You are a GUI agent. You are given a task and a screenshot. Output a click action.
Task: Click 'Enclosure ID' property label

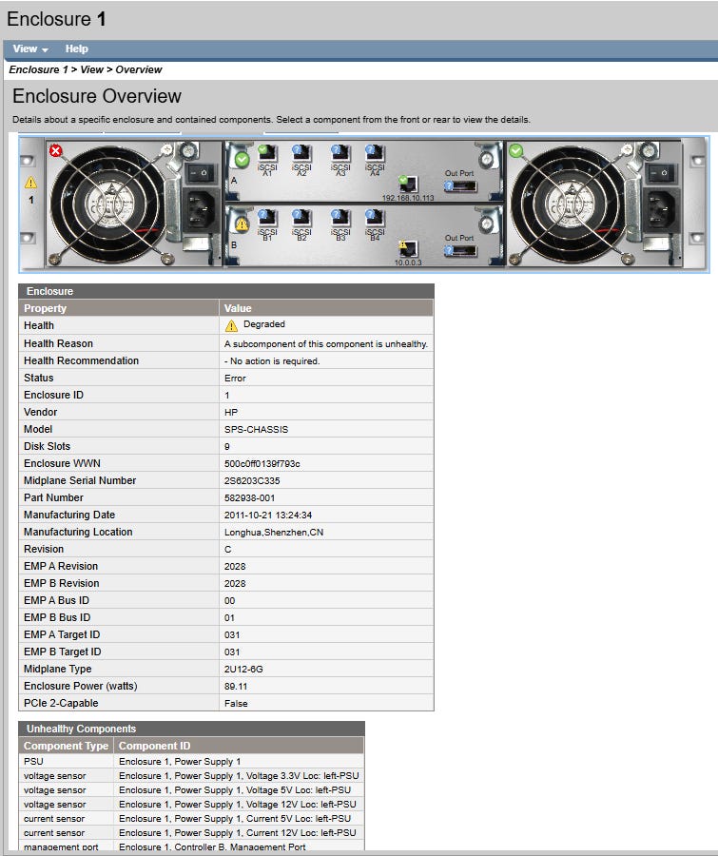[x=53, y=395]
